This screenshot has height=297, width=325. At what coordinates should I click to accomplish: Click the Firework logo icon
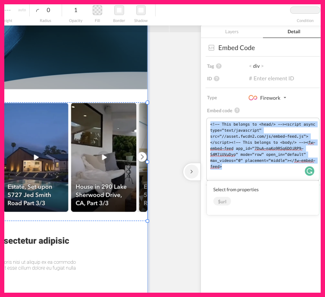253,98
